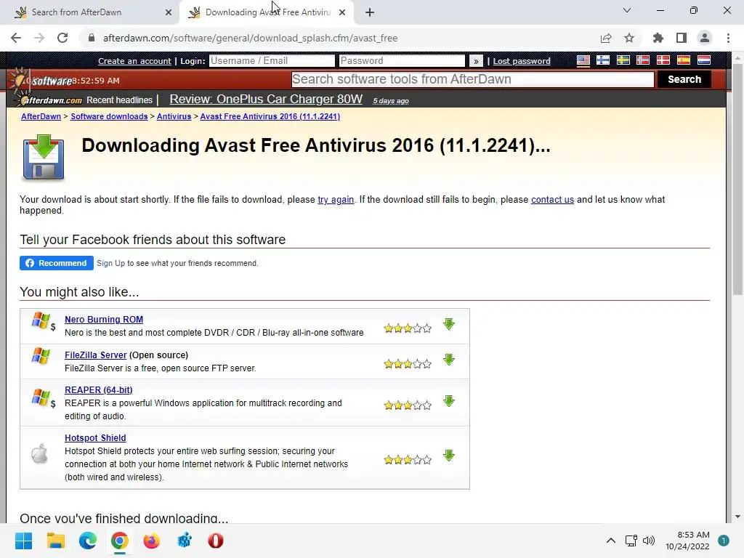Click the share page icon in address bar
The width and height of the screenshot is (744, 558).
pyautogui.click(x=606, y=38)
